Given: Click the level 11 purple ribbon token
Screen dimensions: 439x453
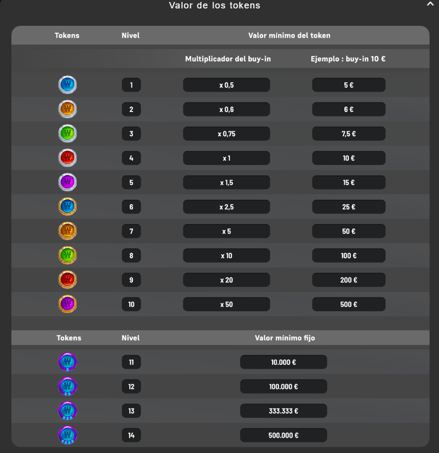Looking at the screenshot, I should coord(67,362).
